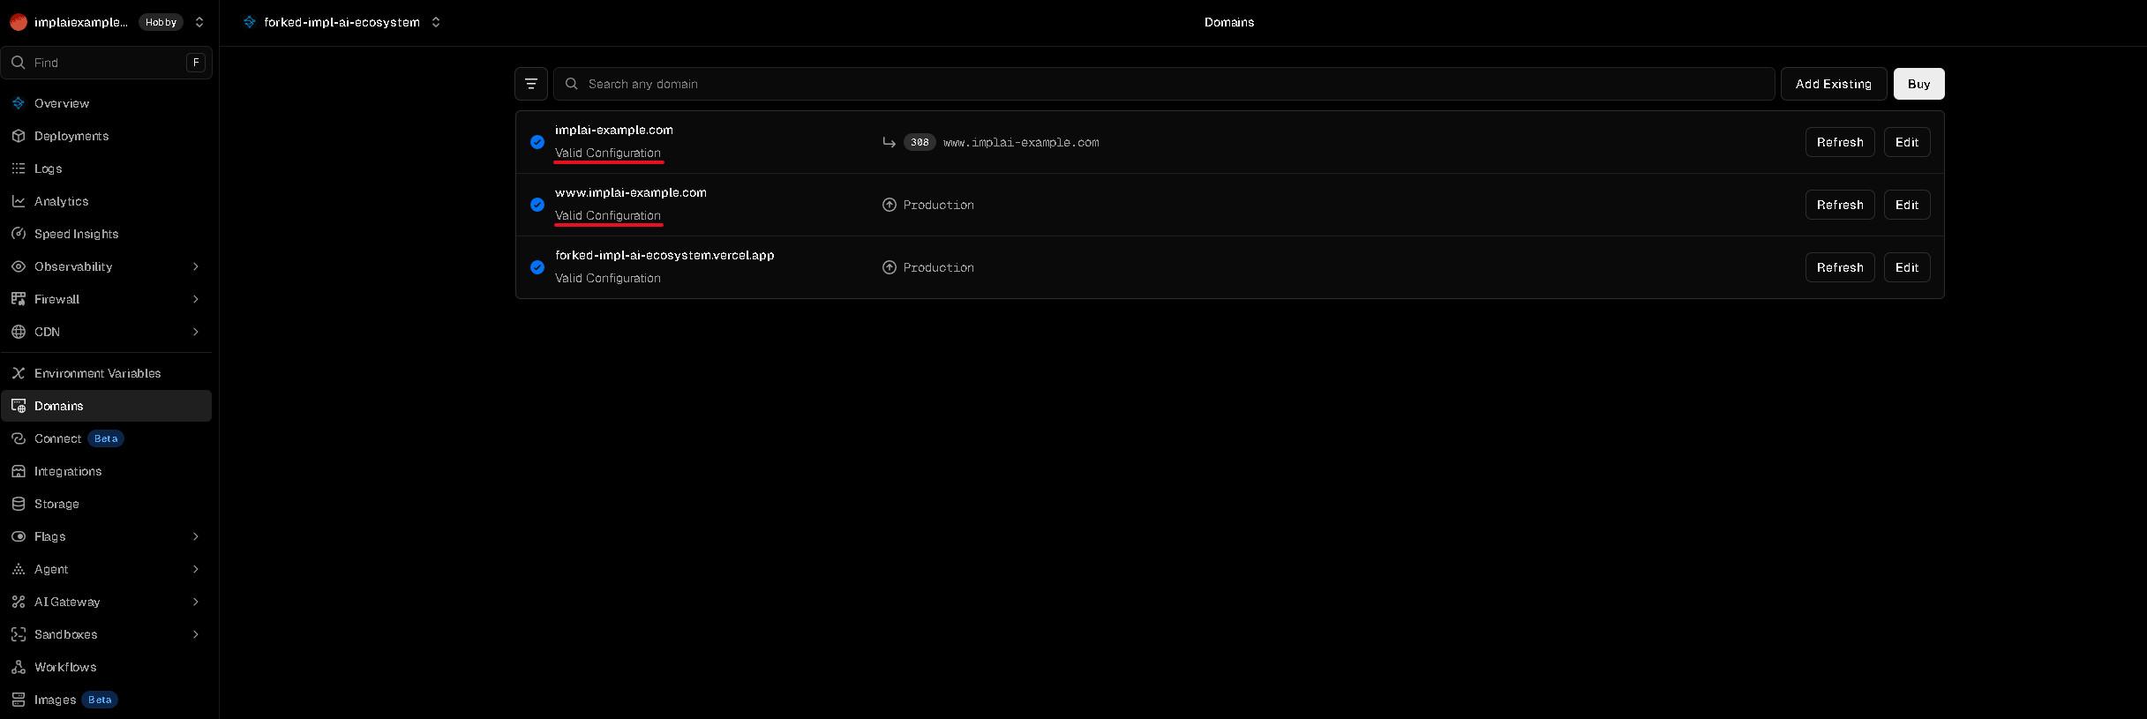Expand the Agent submenu chevron

click(196, 569)
